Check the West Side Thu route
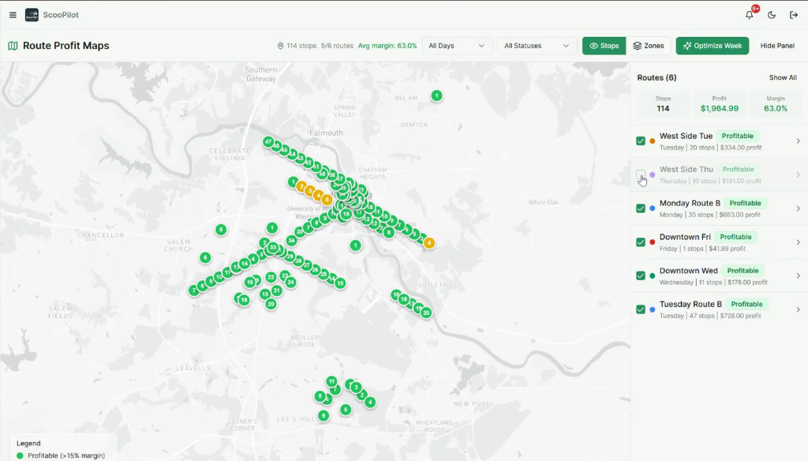This screenshot has width=808, height=461. pos(641,174)
